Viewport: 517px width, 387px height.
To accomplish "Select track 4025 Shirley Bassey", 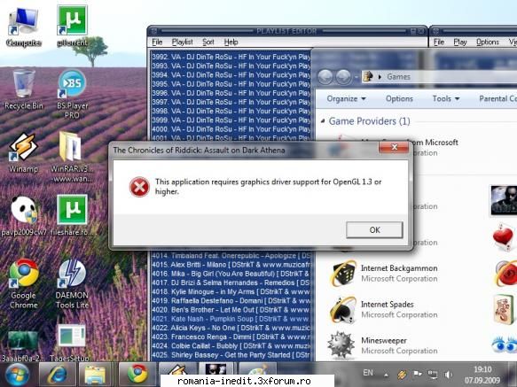I will coord(231,355).
